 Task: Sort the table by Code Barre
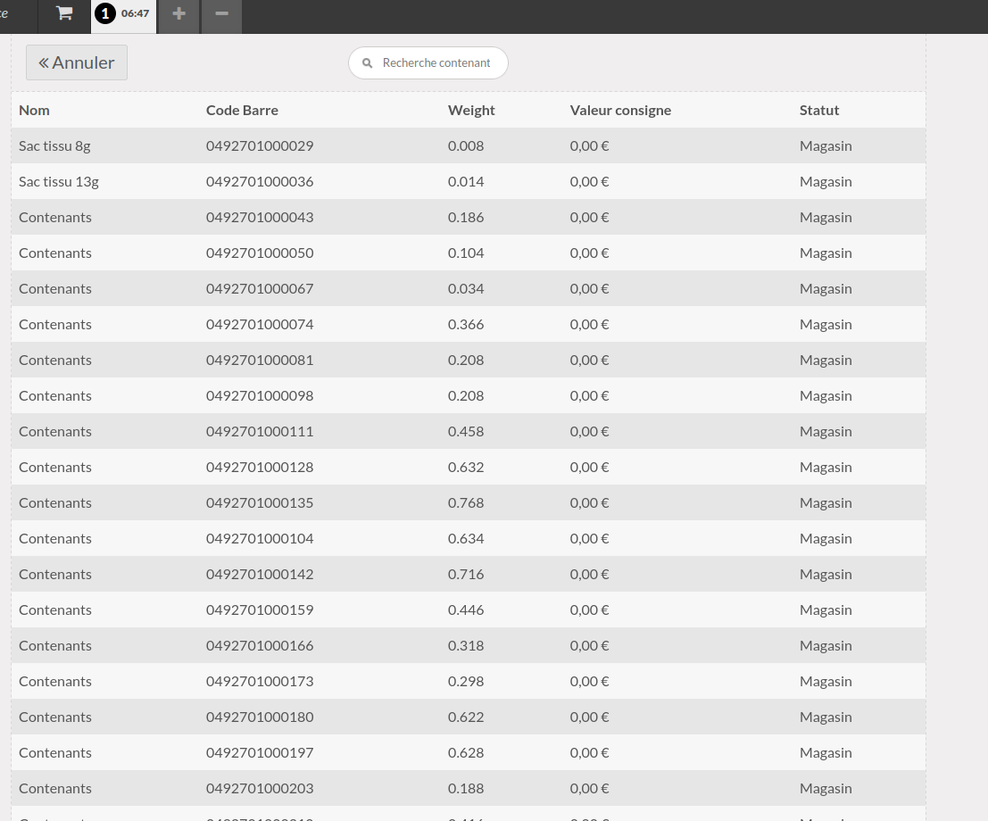242,110
